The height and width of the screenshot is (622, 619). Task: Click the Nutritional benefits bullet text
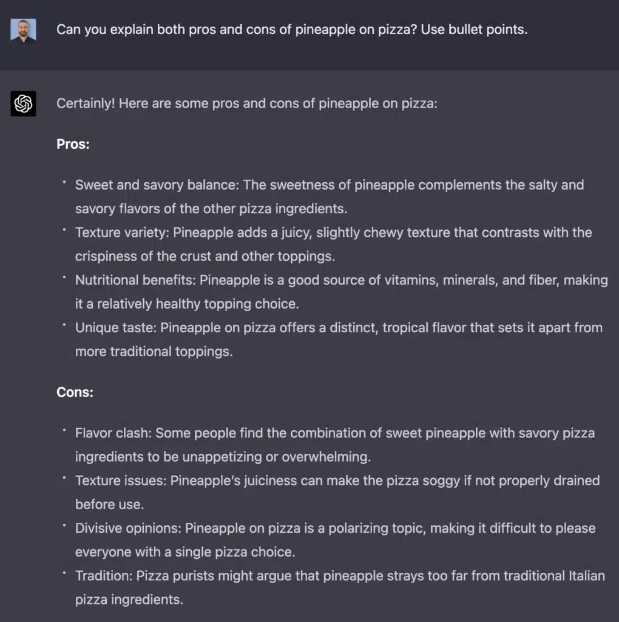pyautogui.click(x=341, y=292)
